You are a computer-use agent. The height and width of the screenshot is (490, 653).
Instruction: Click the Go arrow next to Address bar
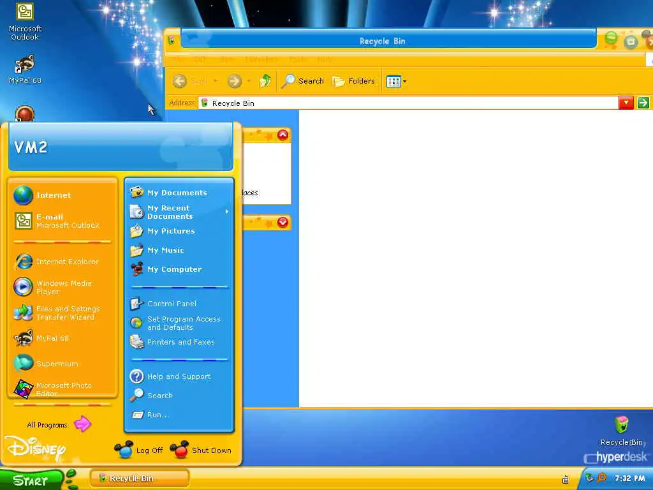[x=643, y=103]
